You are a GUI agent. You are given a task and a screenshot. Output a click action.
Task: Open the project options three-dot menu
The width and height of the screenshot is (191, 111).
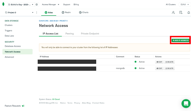pos(36,12)
